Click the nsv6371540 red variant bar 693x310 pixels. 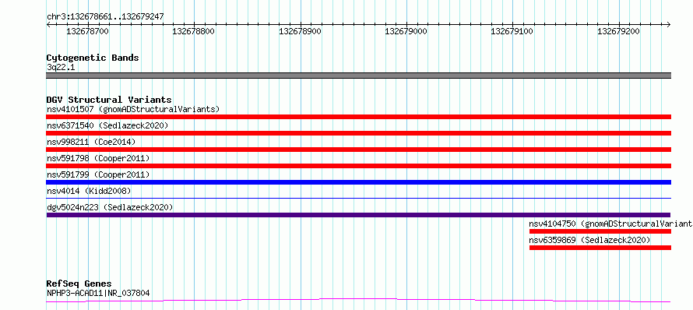pos(358,133)
